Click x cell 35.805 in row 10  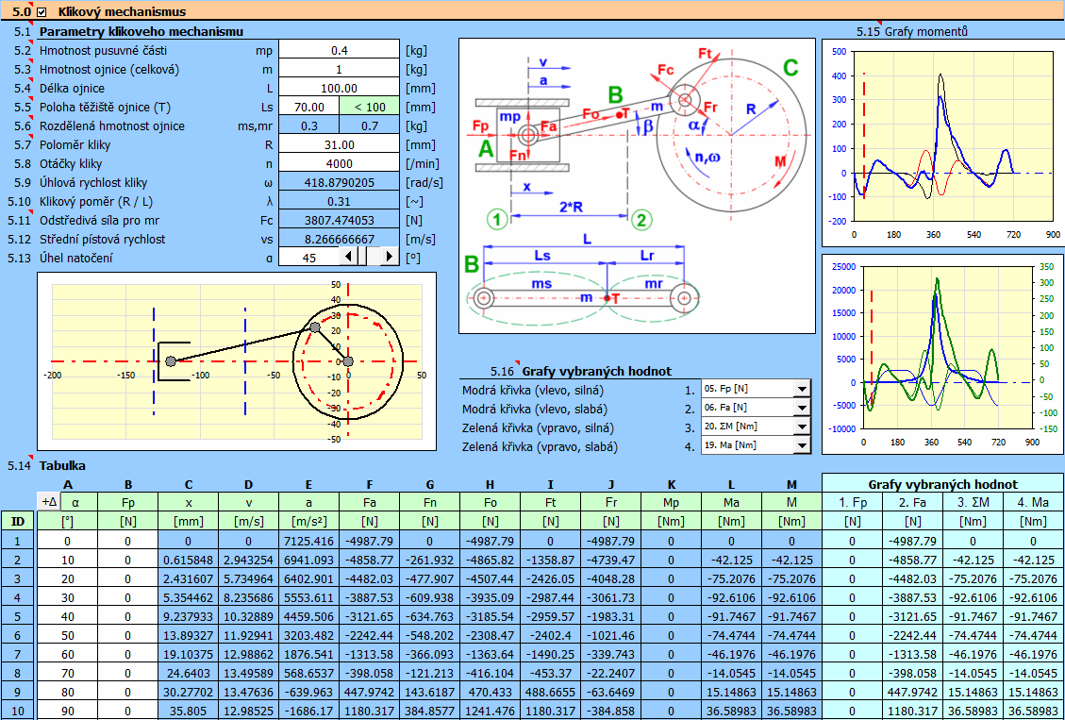188,712
